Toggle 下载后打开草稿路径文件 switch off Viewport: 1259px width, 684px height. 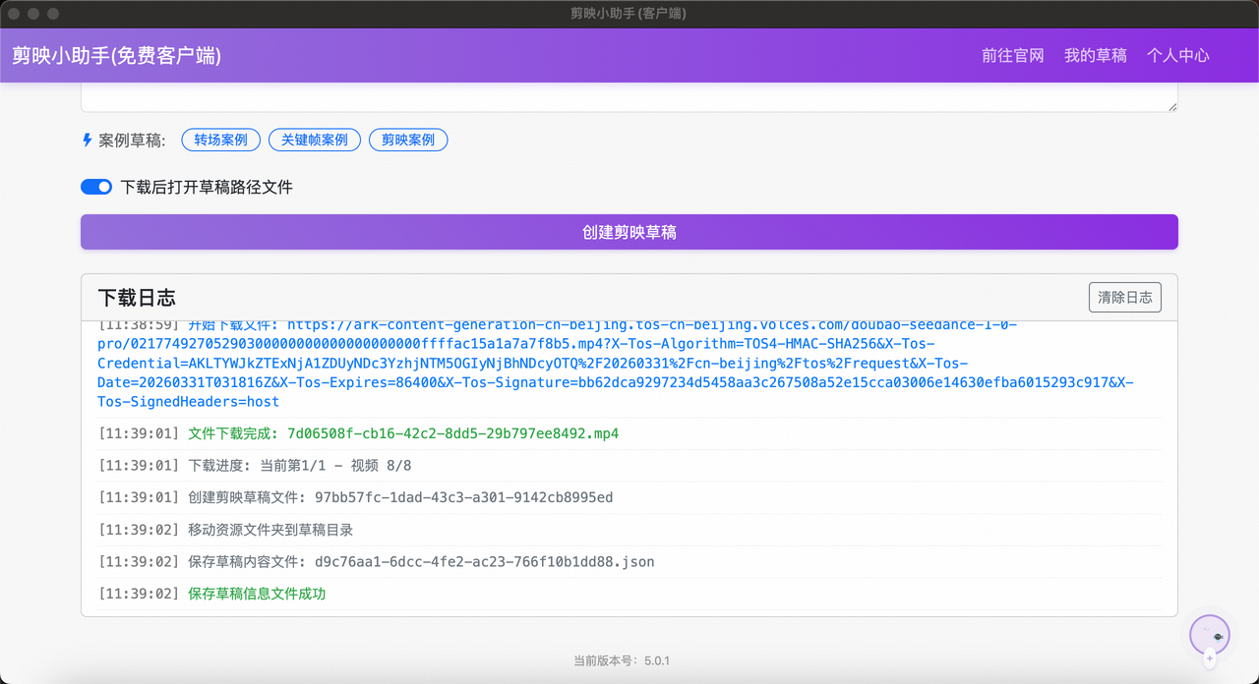(x=96, y=187)
